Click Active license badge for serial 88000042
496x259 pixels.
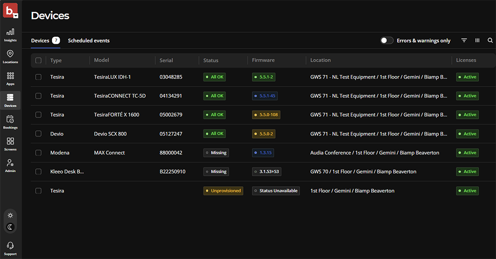click(467, 153)
